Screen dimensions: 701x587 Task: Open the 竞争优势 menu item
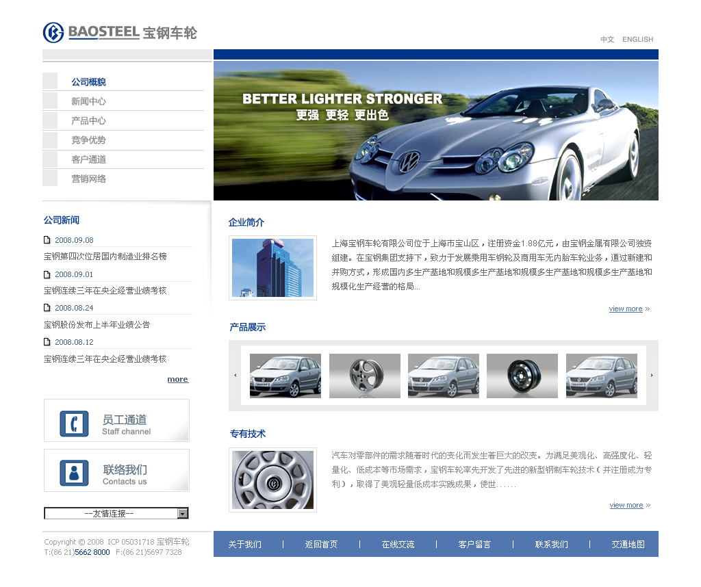(88, 140)
